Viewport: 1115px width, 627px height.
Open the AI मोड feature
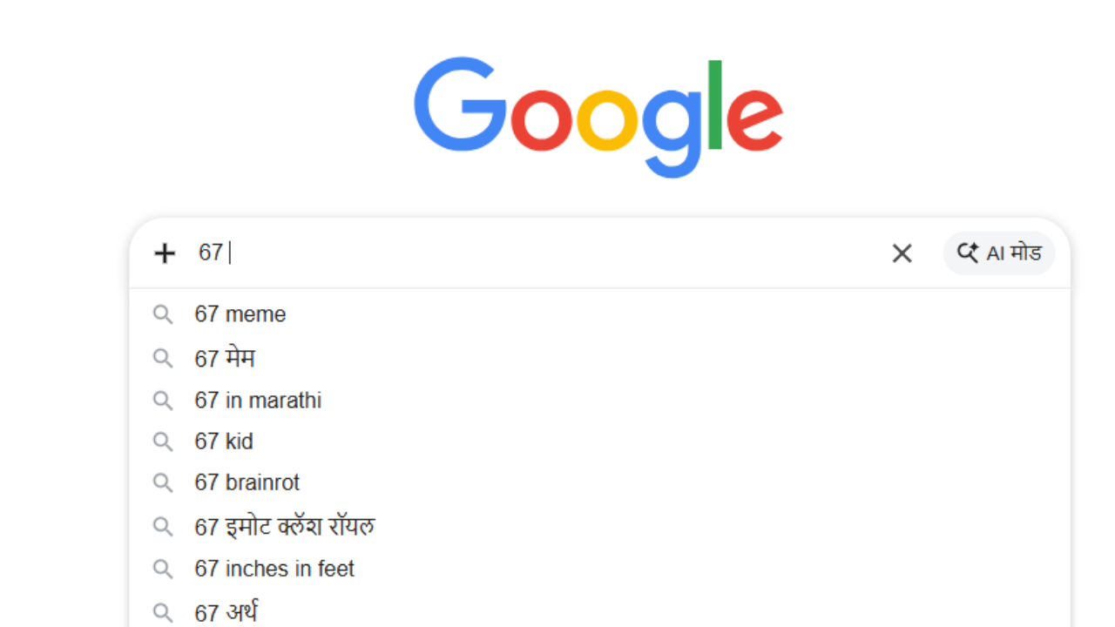coord(999,253)
